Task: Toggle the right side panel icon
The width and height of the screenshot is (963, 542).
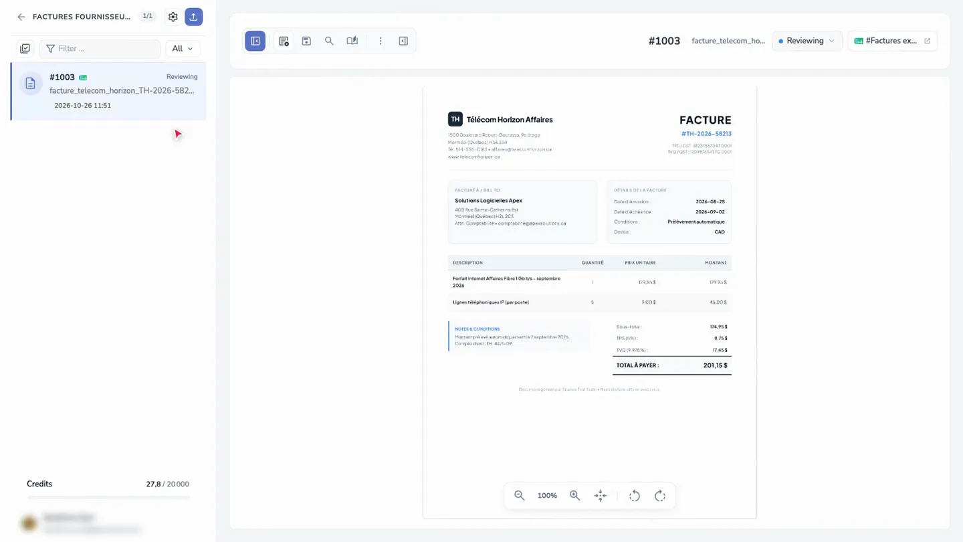Action: click(403, 41)
